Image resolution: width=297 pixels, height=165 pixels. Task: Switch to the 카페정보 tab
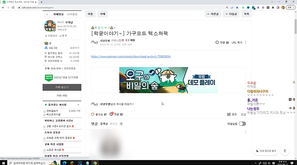(x=58, y=14)
